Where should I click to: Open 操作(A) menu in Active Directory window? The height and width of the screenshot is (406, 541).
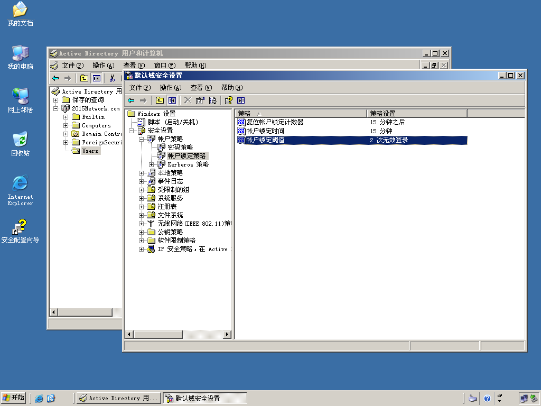104,66
